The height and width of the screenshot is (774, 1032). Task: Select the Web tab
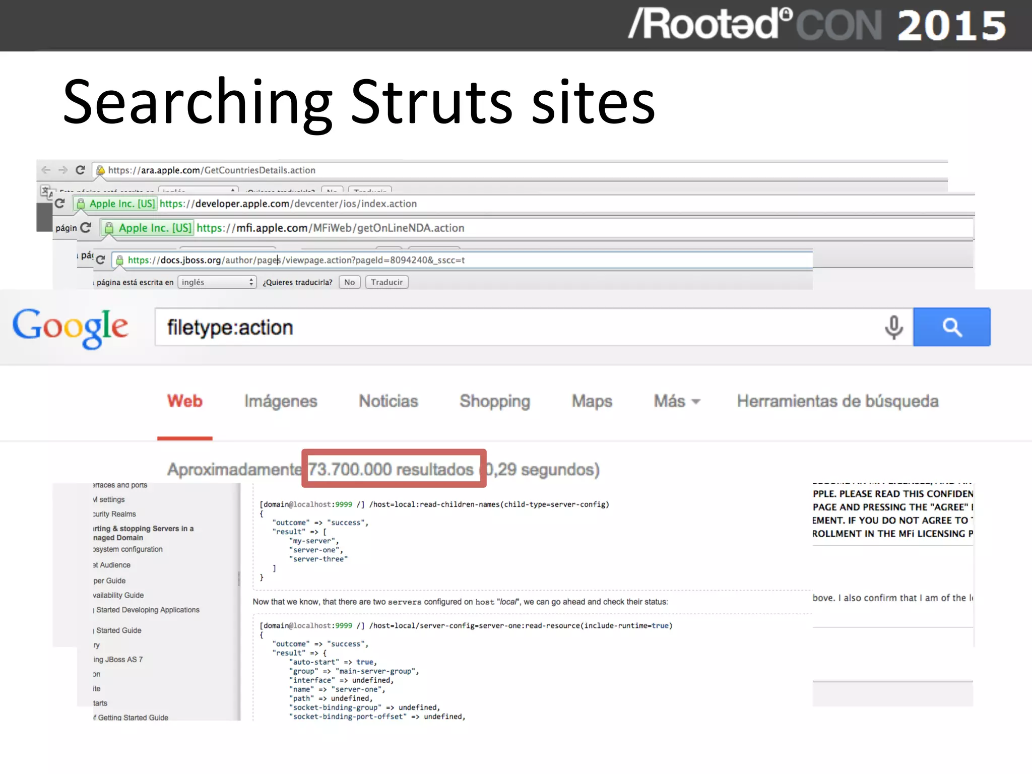point(185,401)
